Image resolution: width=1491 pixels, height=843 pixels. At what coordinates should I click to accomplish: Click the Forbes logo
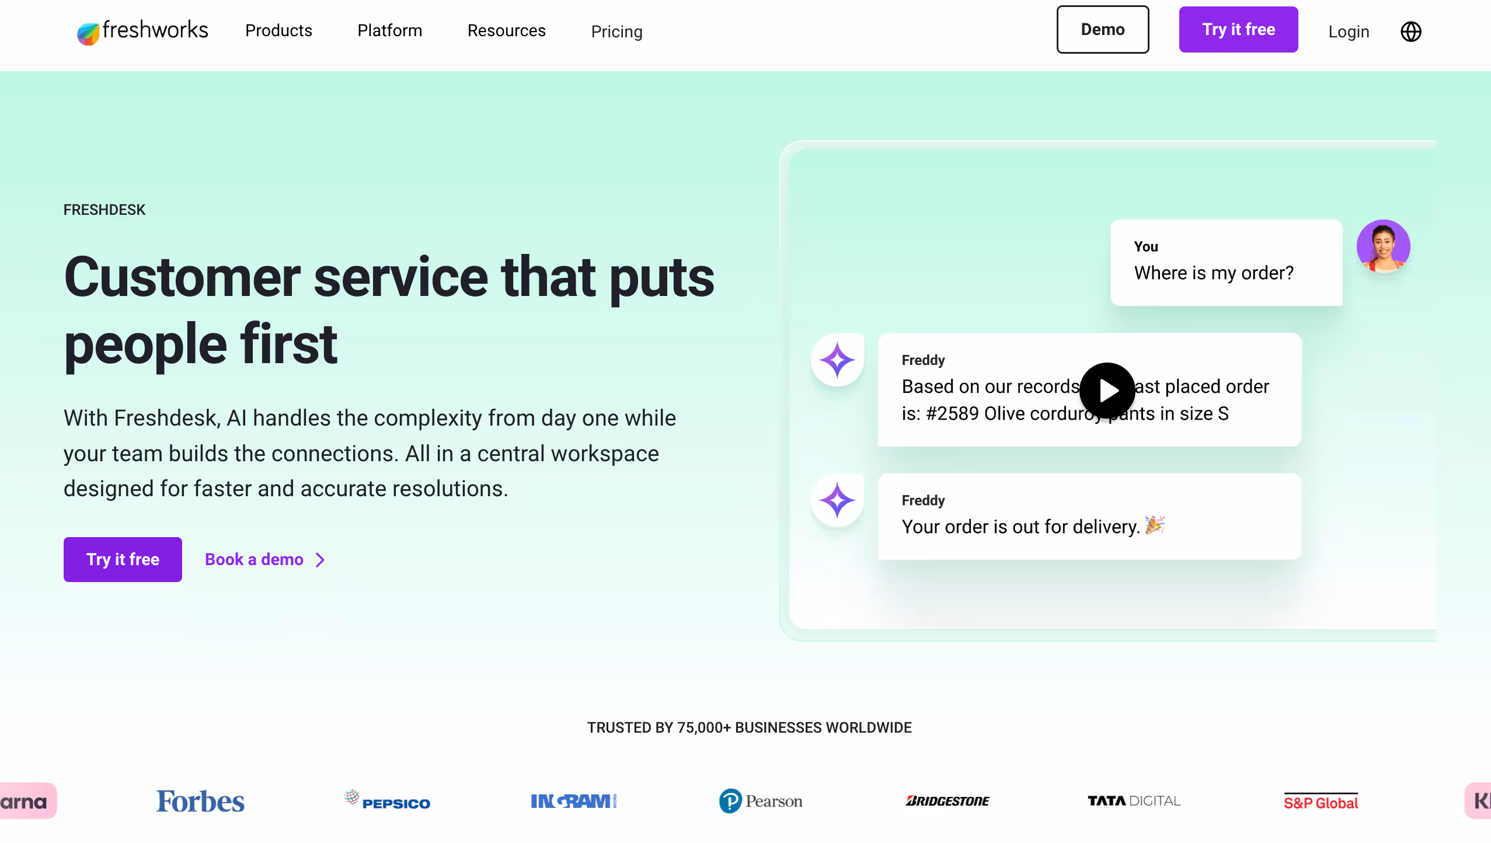pyautogui.click(x=200, y=800)
